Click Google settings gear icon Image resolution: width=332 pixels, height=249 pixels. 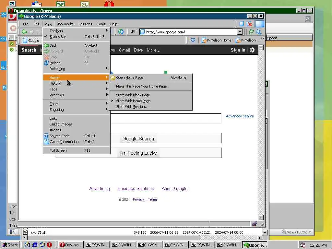click(x=252, y=50)
